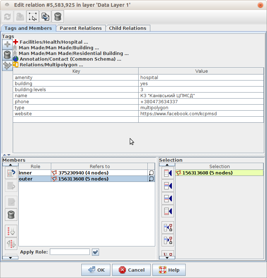This screenshot has height=278, width=267.
Task: Click the Cancel button
Action: click(x=131, y=270)
